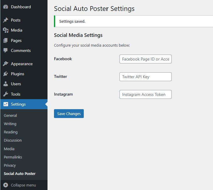Open General settings submenu
Image resolution: width=213 pixels, height=190 pixels.
tap(10, 115)
